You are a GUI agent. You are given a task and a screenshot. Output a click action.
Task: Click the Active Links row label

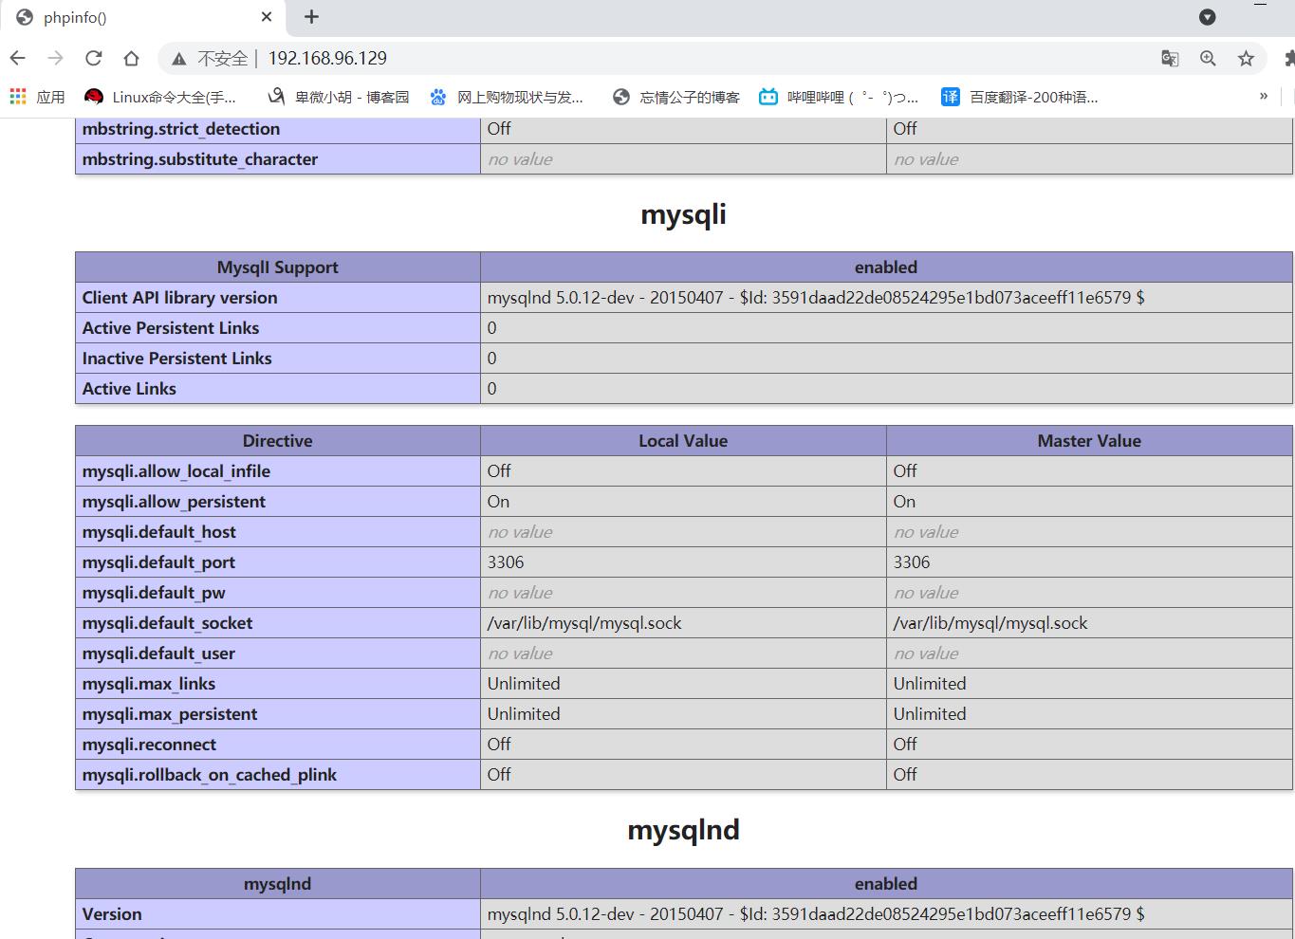[x=129, y=389]
